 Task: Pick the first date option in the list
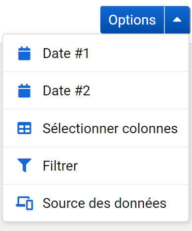click(96, 53)
